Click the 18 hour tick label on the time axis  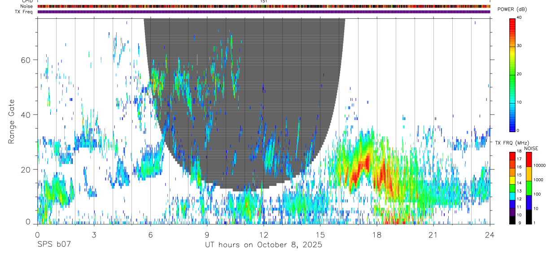click(x=377, y=235)
